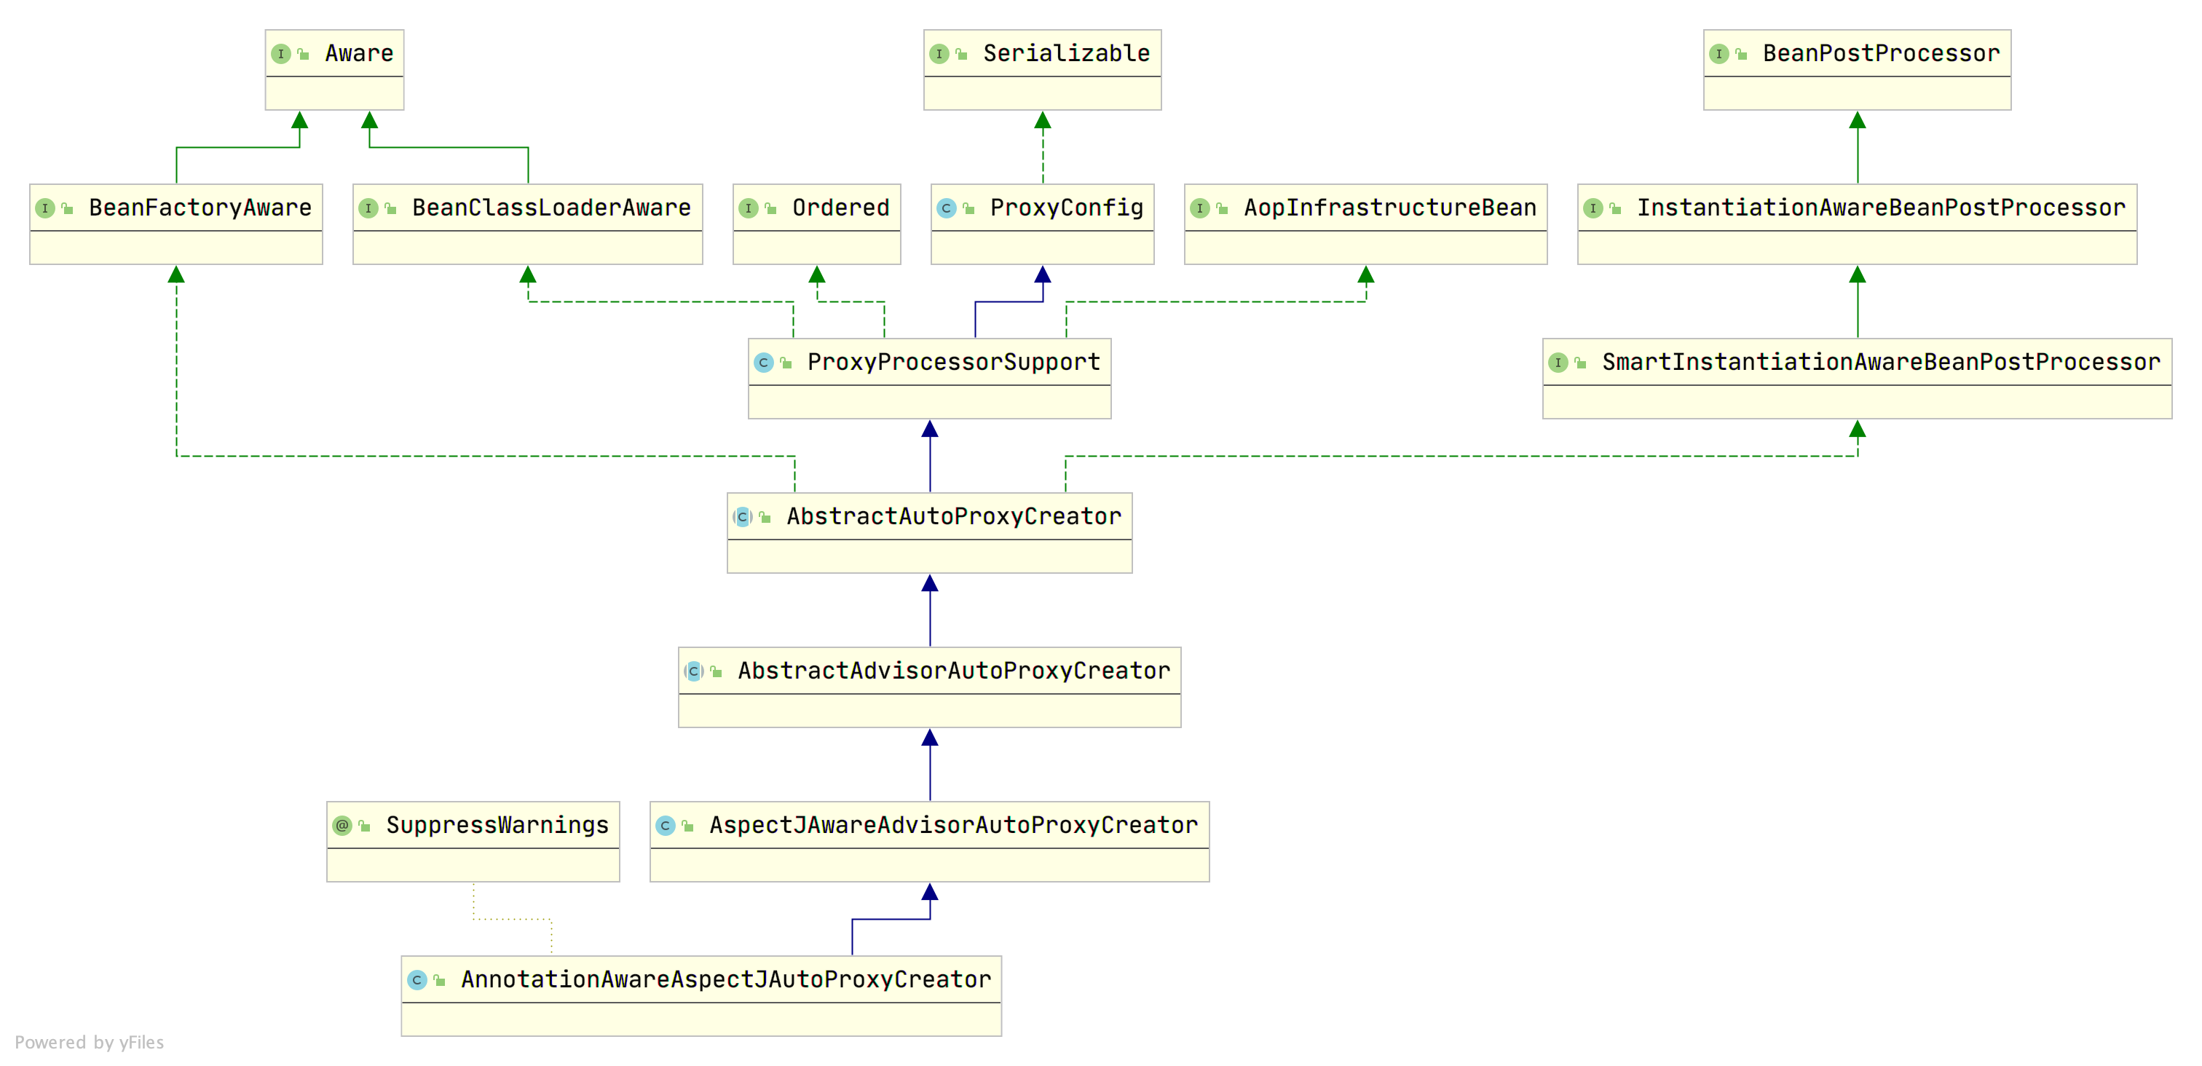Screen dimensions: 2202x1066
Task: Select the BeanFactoryAware node label
Action: (200, 208)
